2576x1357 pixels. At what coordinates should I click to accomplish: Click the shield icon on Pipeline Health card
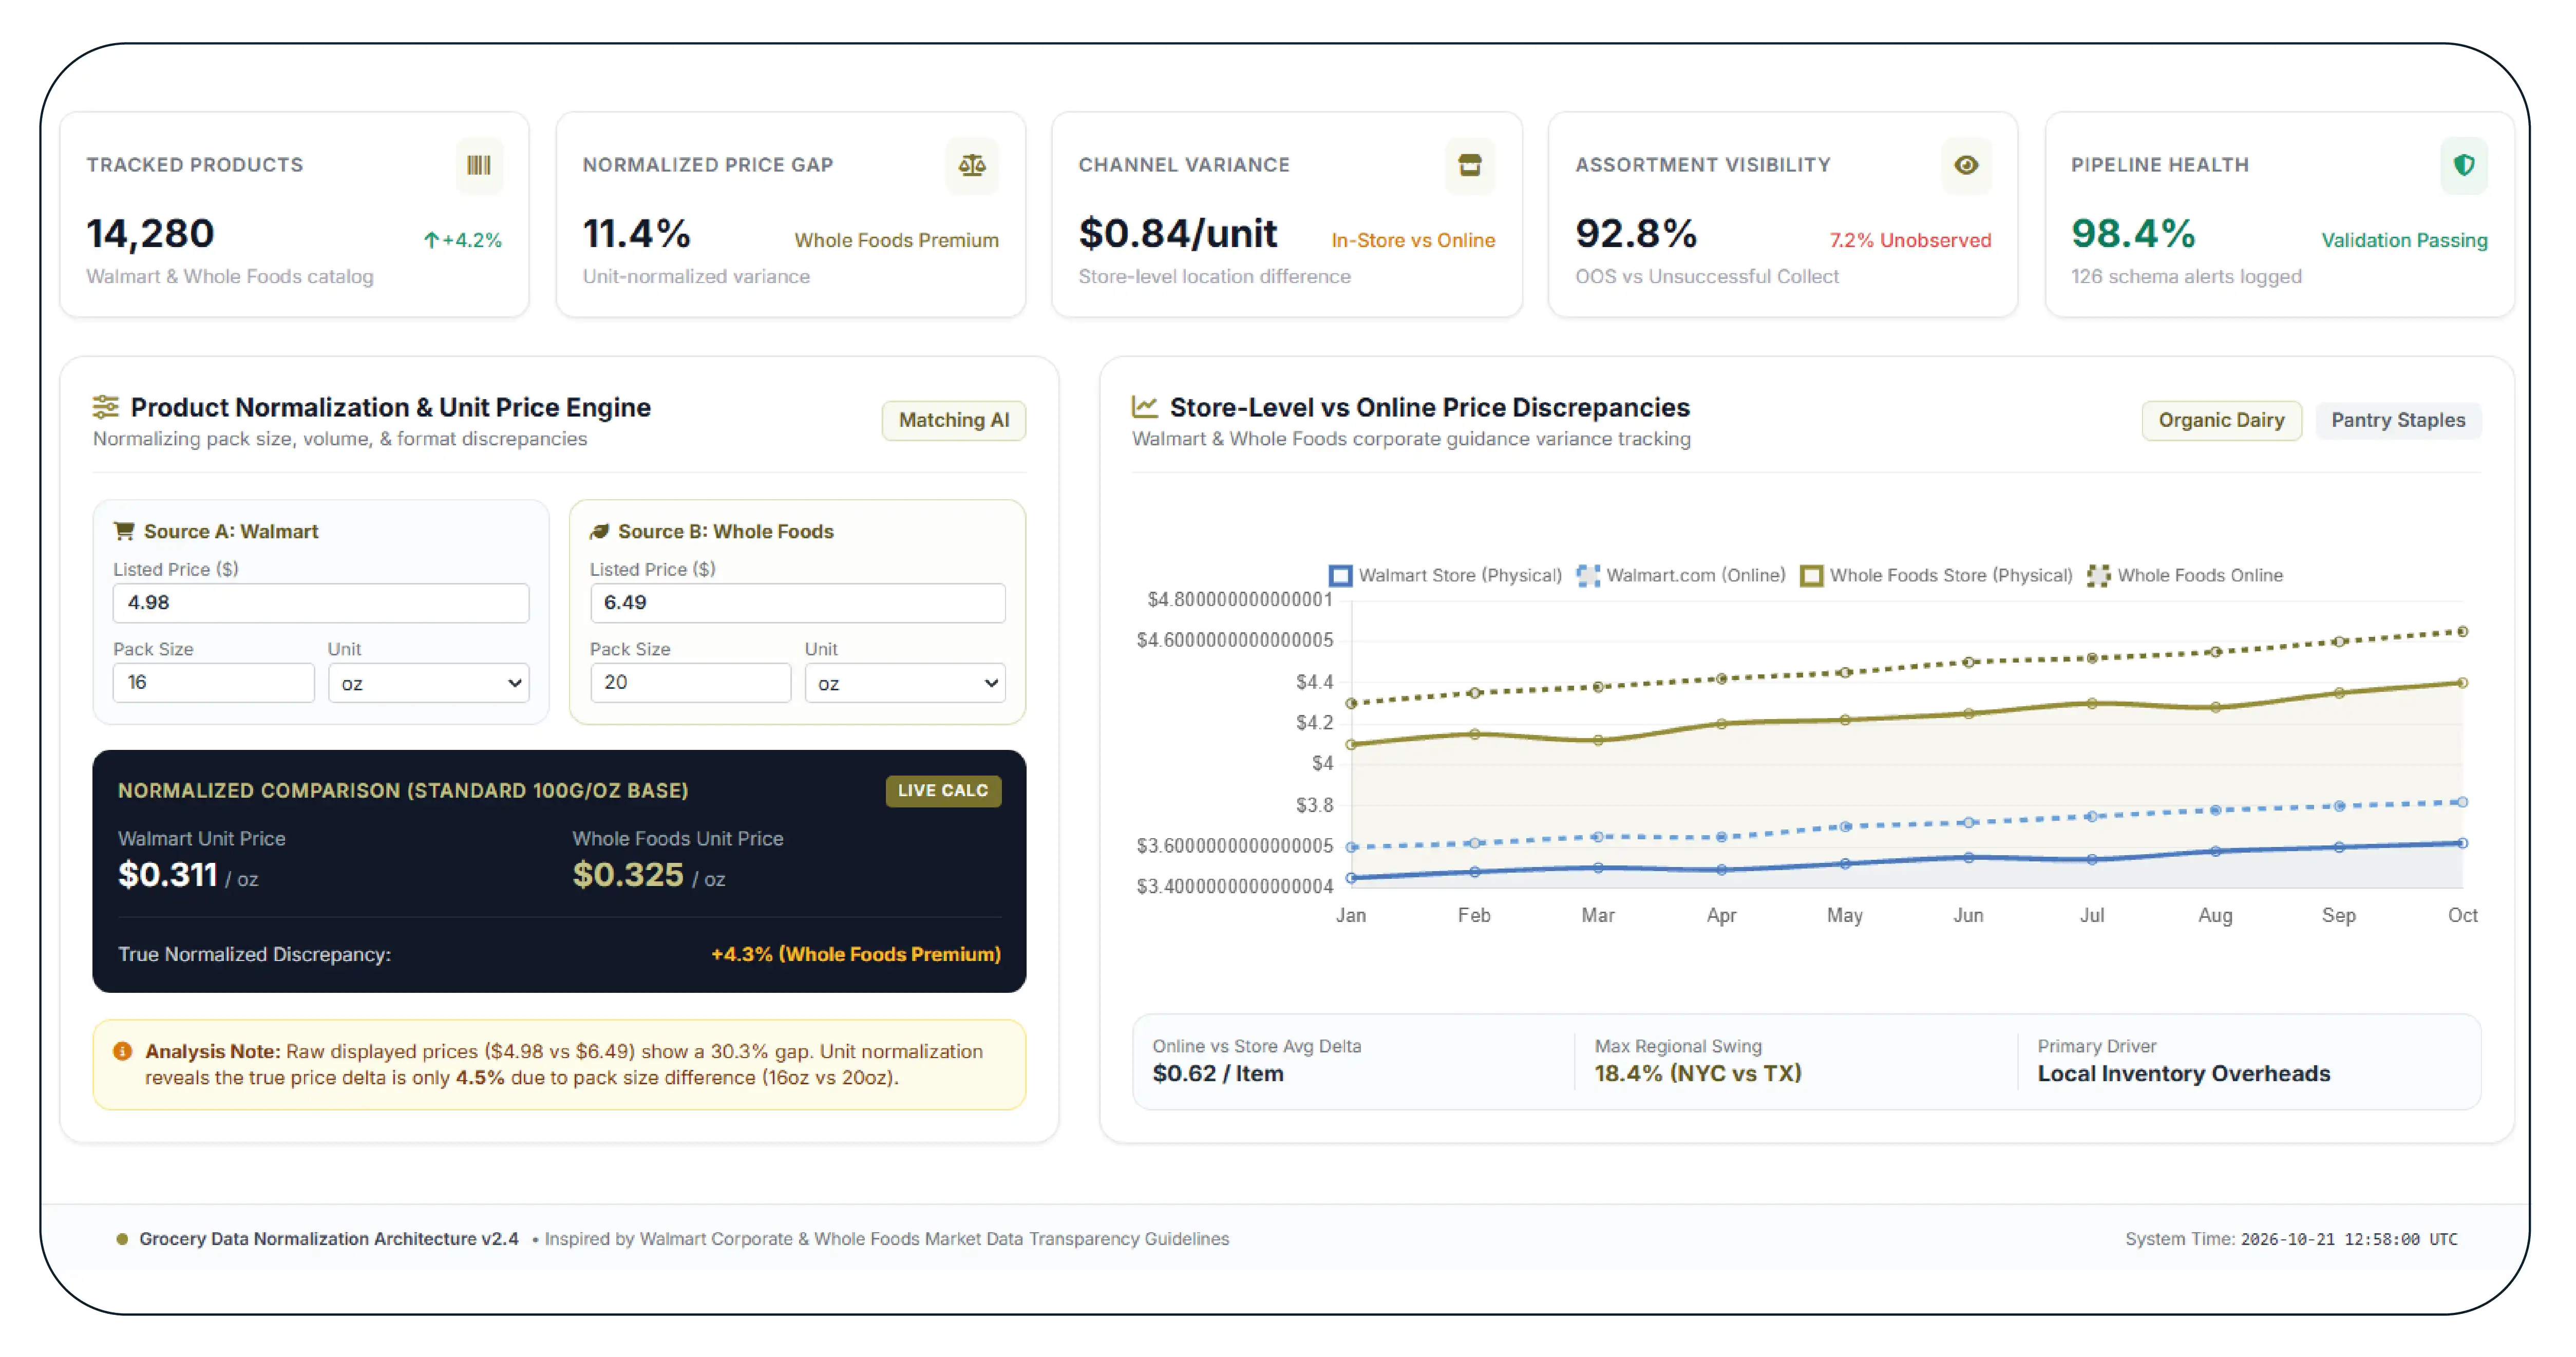pos(2464,165)
